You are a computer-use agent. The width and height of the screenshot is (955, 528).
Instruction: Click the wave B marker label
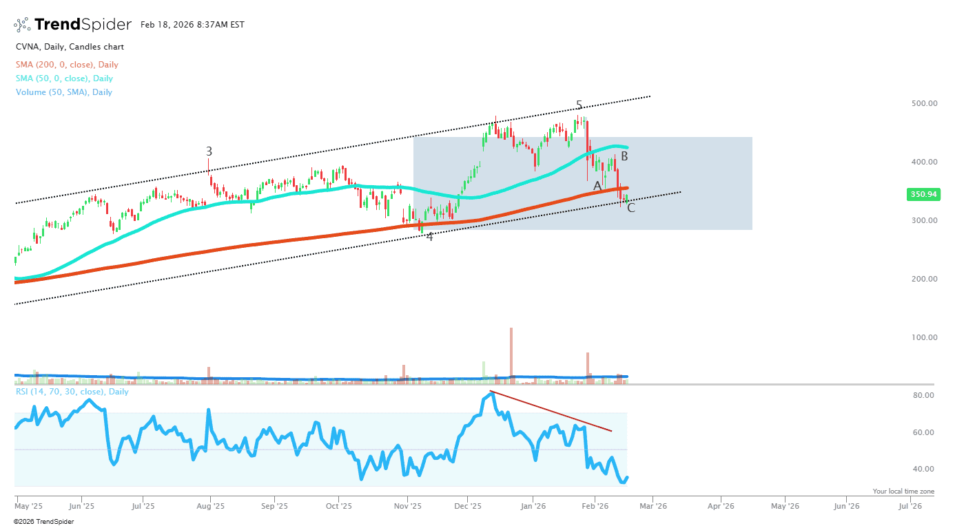pos(624,156)
